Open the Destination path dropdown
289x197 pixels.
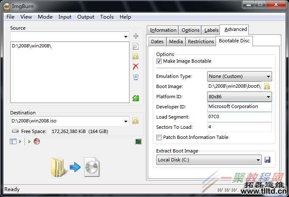[x=126, y=121]
